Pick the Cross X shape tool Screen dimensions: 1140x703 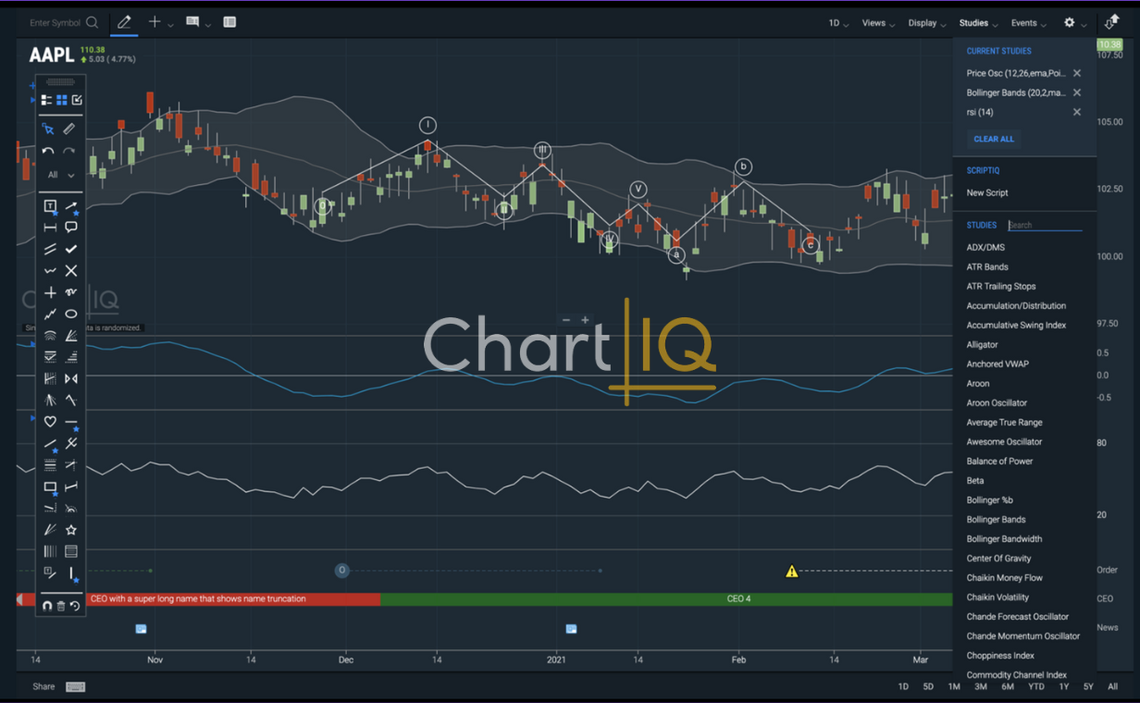71,271
